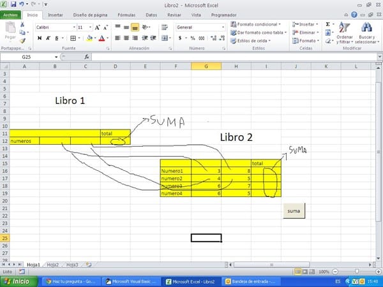Toggle bold (N) formatting
The height and width of the screenshot is (287, 383).
pyautogui.click(x=40, y=38)
